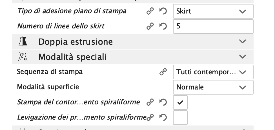The image size is (275, 130).
Task: Expand the Doppia estrusione section chevron
Action: (x=242, y=42)
